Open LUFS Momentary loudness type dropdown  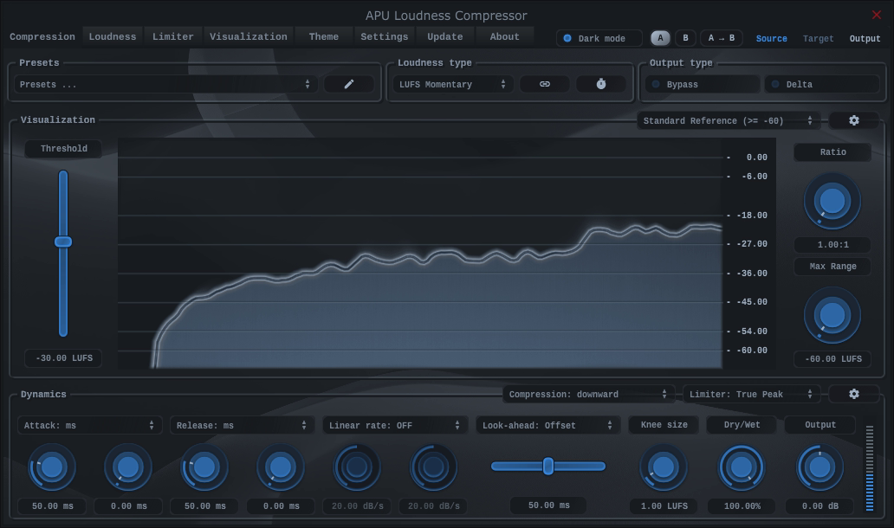tap(453, 84)
